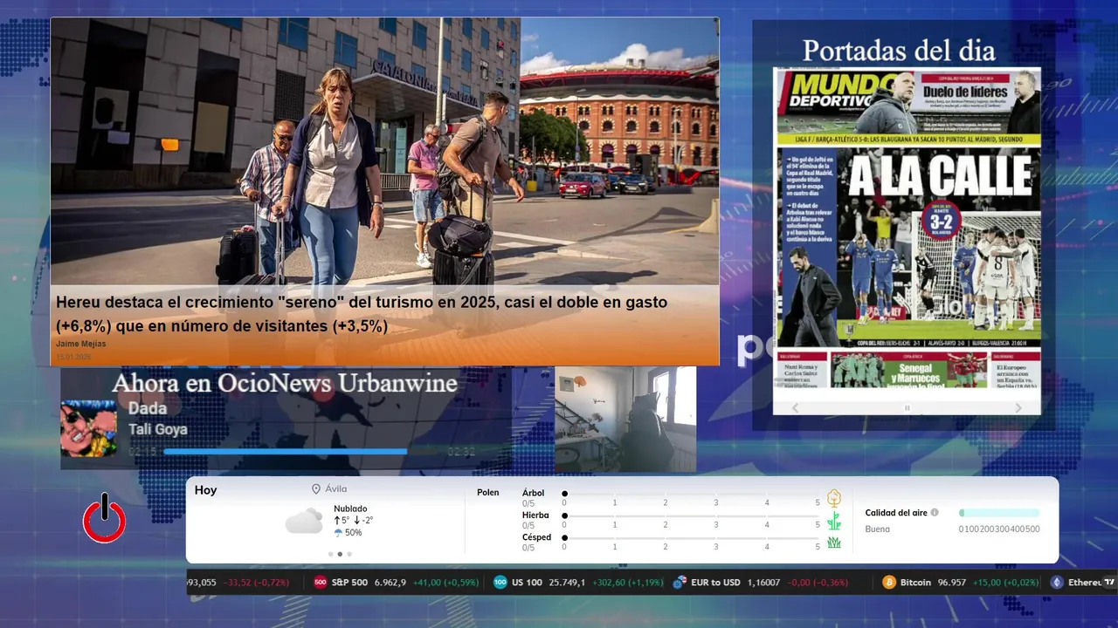The image size is (1118, 628).
Task: Click the tourists news photo
Action: tap(384, 153)
